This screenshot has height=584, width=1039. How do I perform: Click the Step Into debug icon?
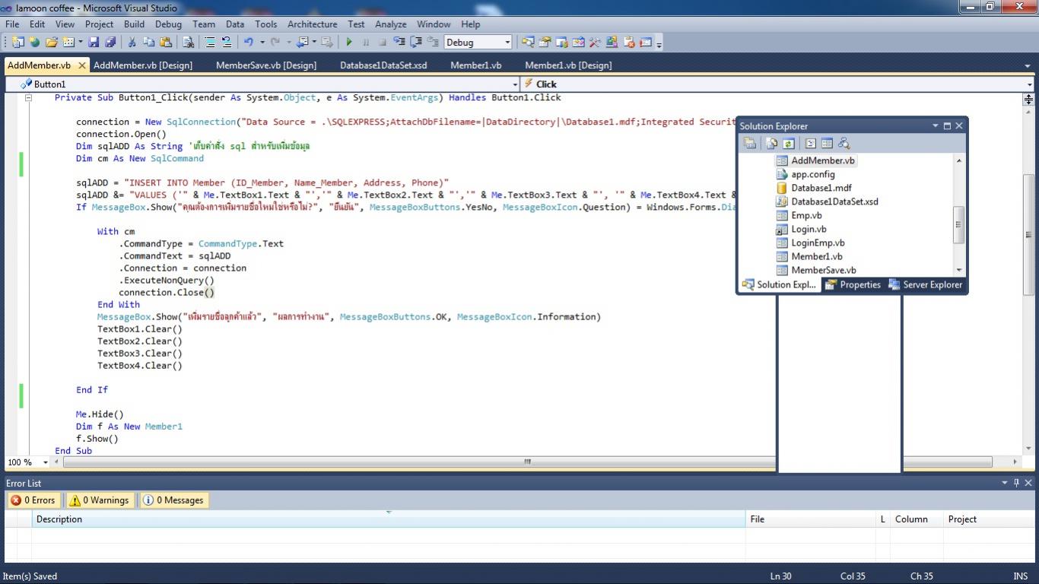pos(399,43)
